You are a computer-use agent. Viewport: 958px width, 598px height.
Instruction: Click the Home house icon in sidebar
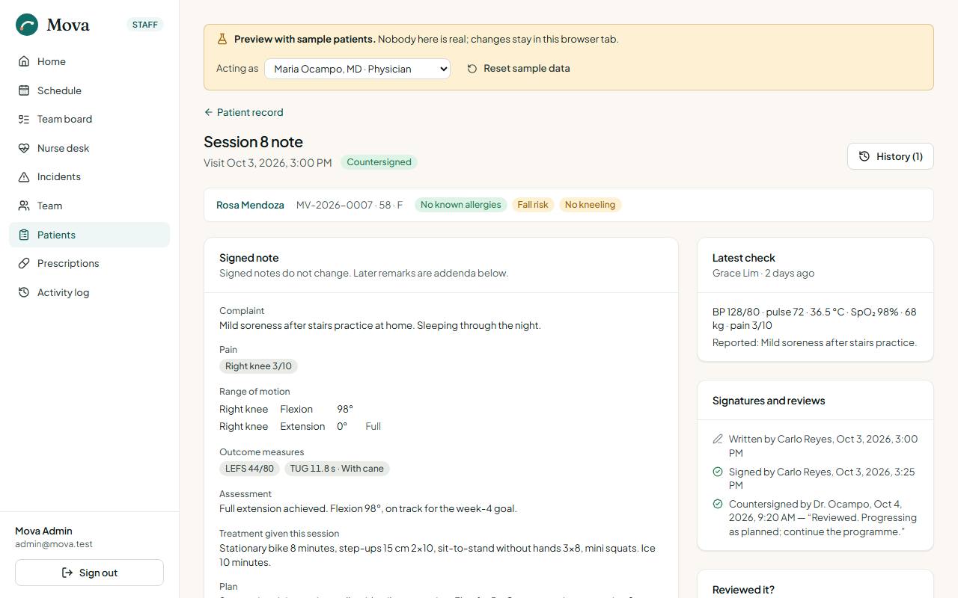pyautogui.click(x=24, y=61)
